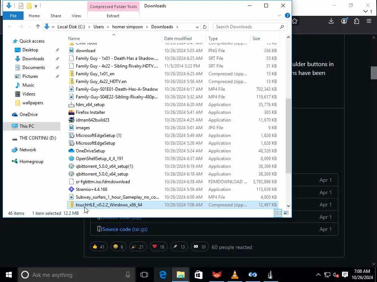Click the Compressed Folder Tools contextual tab header
377x282 pixels.
tap(113, 7)
